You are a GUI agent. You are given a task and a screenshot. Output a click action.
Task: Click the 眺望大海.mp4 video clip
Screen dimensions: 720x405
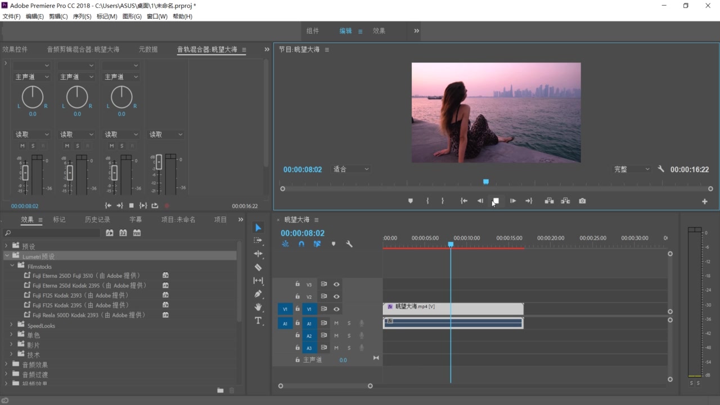453,309
